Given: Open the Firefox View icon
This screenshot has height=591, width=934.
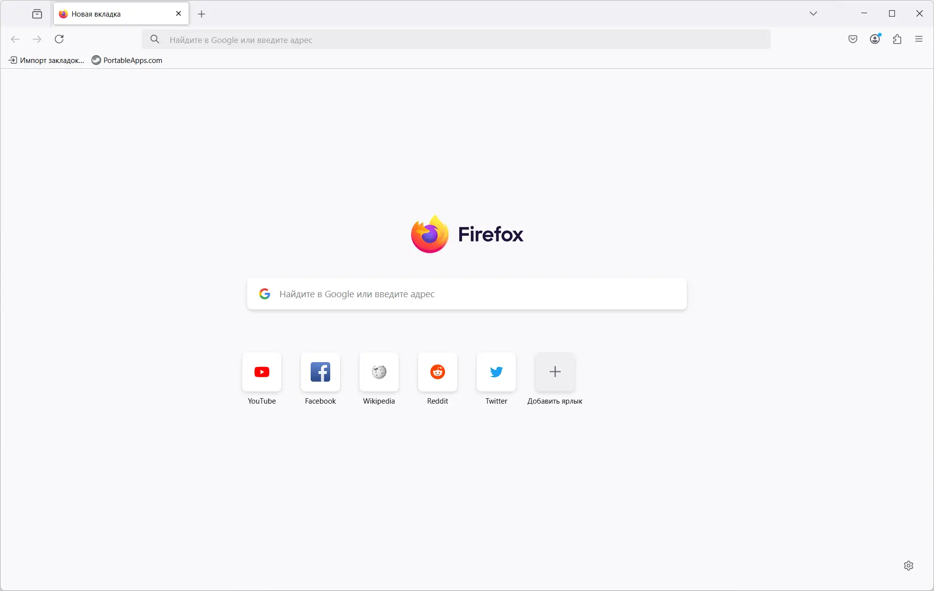Looking at the screenshot, I should click(37, 14).
